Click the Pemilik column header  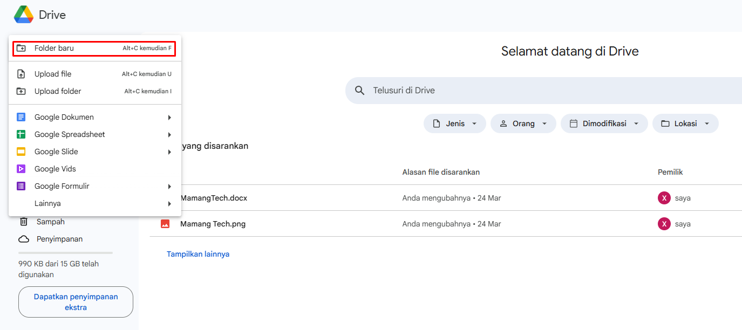(x=670, y=172)
